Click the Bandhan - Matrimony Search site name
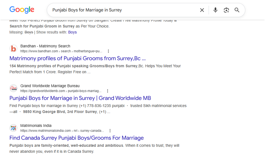Viewport: 265px width, 156px height. 45,46
